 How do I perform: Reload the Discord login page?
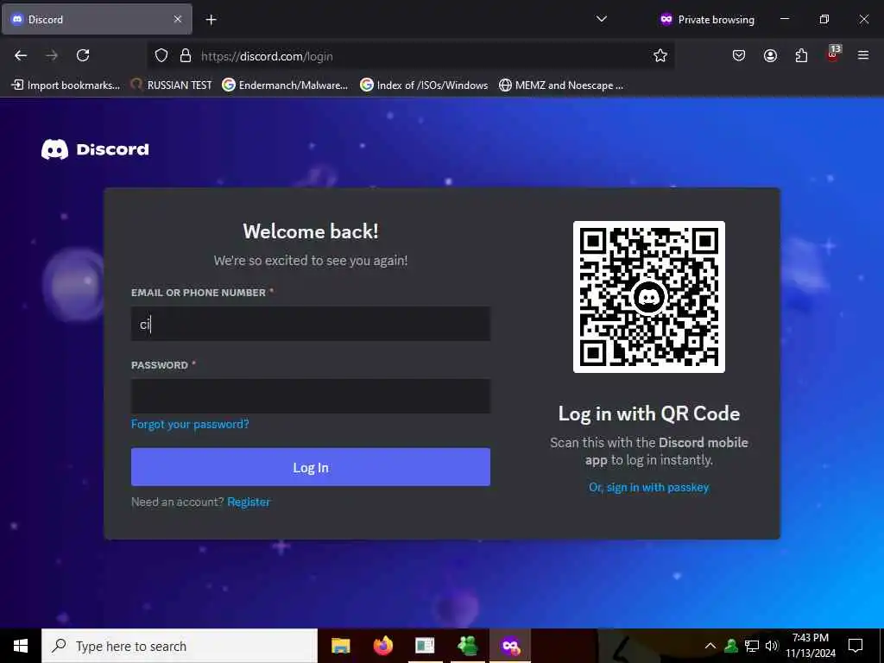pyautogui.click(x=83, y=55)
